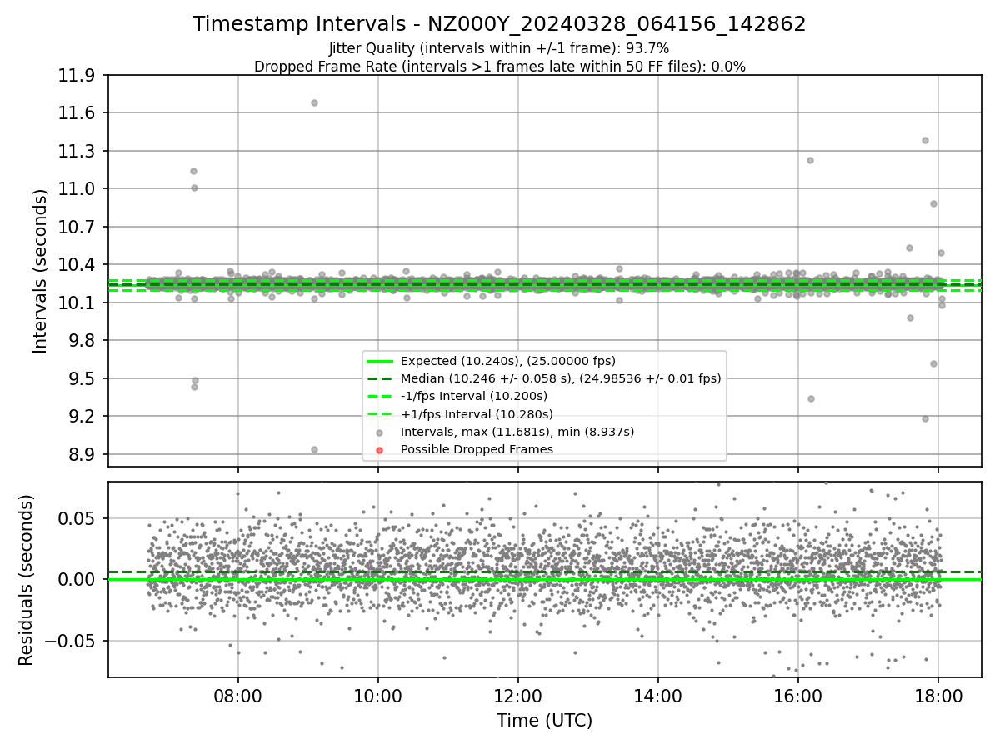Click the red marker beside Possible Dropped Frames
The image size is (1000, 750).
pos(379,450)
